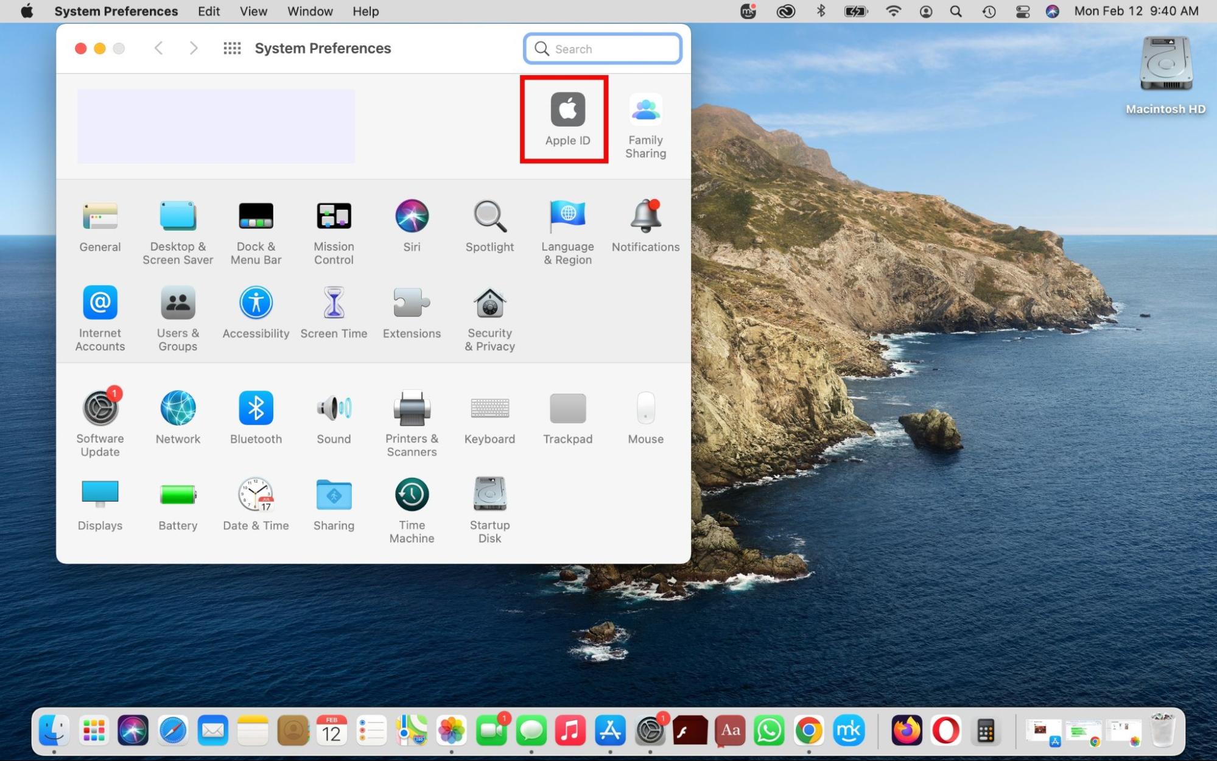Screen dimensions: 1217x761
Task: Open Mouse preferences
Action: pyautogui.click(x=645, y=418)
